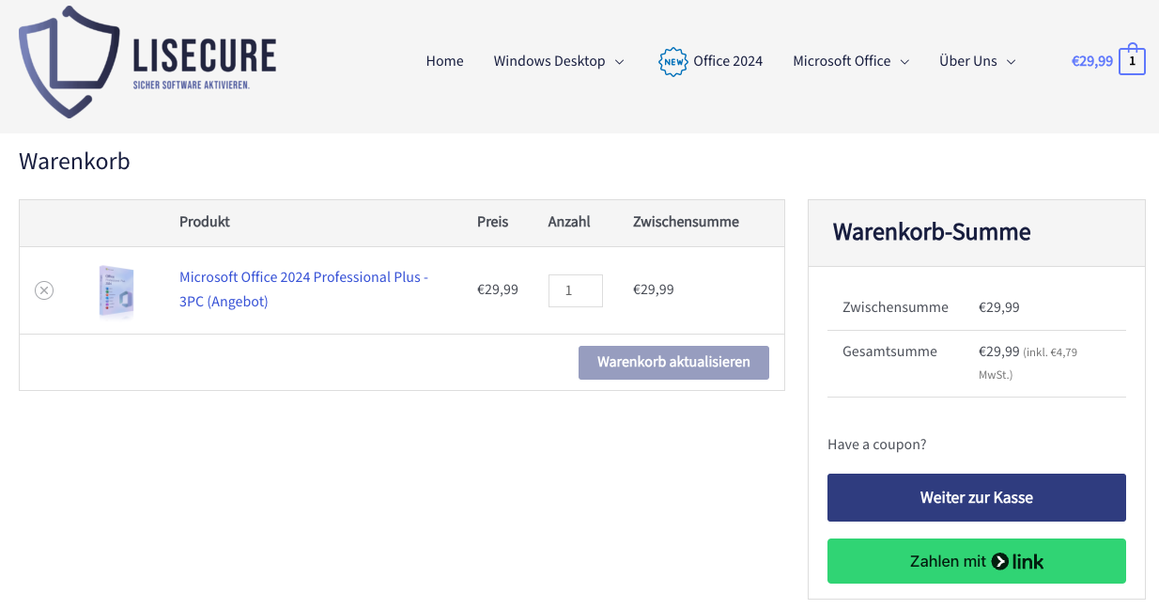
Task: Click Warenkorb aktualisieren button
Action: [x=673, y=363]
